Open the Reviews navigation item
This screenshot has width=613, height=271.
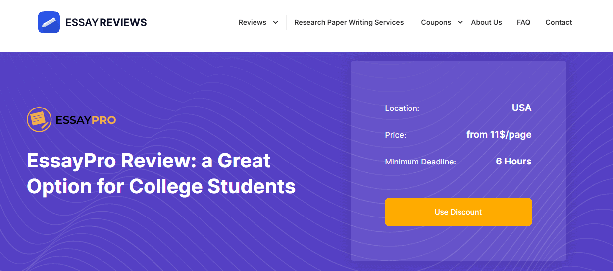tap(253, 22)
